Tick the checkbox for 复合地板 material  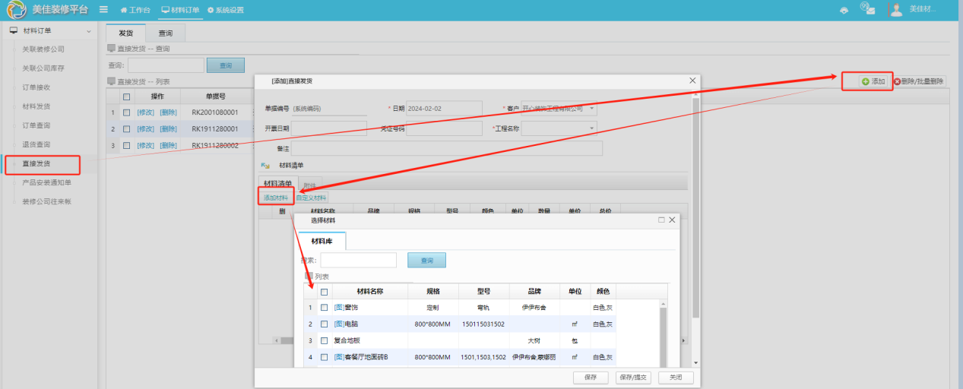click(324, 341)
